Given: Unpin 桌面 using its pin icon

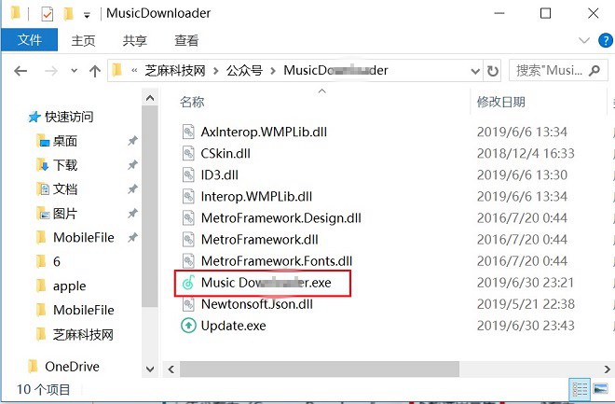Looking at the screenshot, I should [132, 141].
